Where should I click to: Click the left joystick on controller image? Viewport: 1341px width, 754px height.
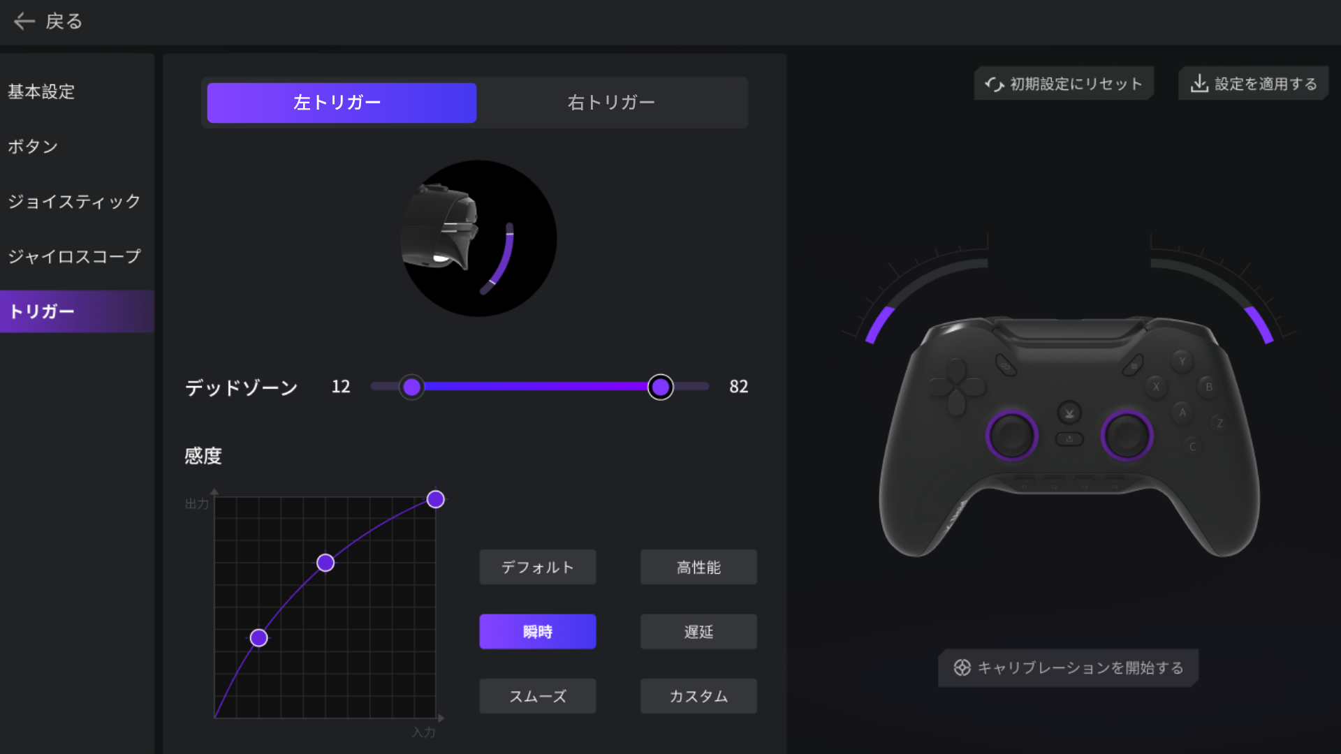tap(1011, 436)
